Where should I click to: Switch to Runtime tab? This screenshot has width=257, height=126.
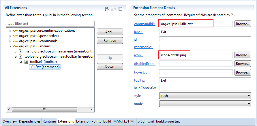49,121
